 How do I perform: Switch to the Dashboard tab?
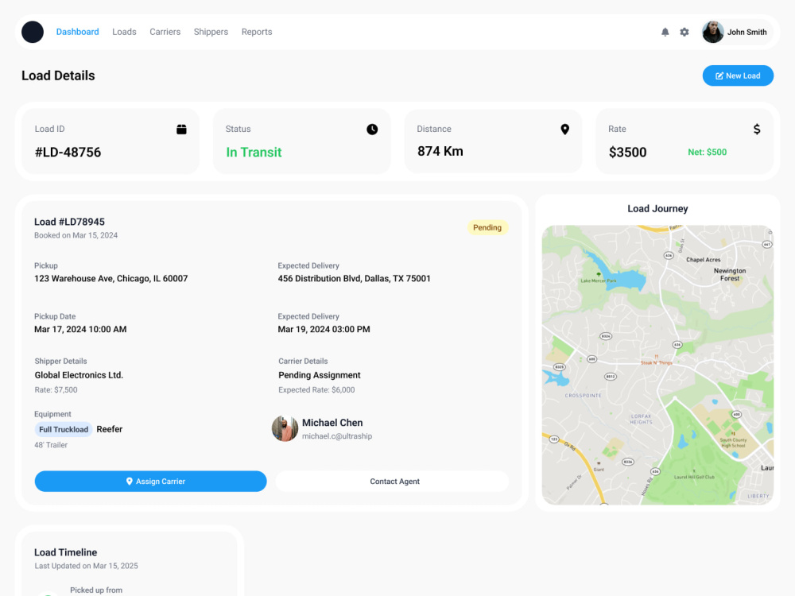coord(78,32)
